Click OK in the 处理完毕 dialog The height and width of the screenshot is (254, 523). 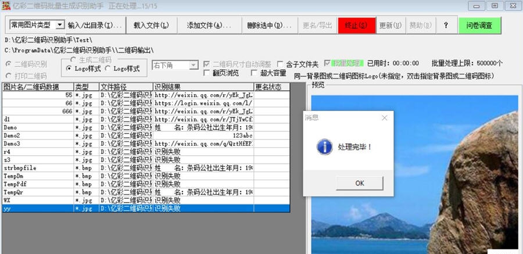(360, 183)
